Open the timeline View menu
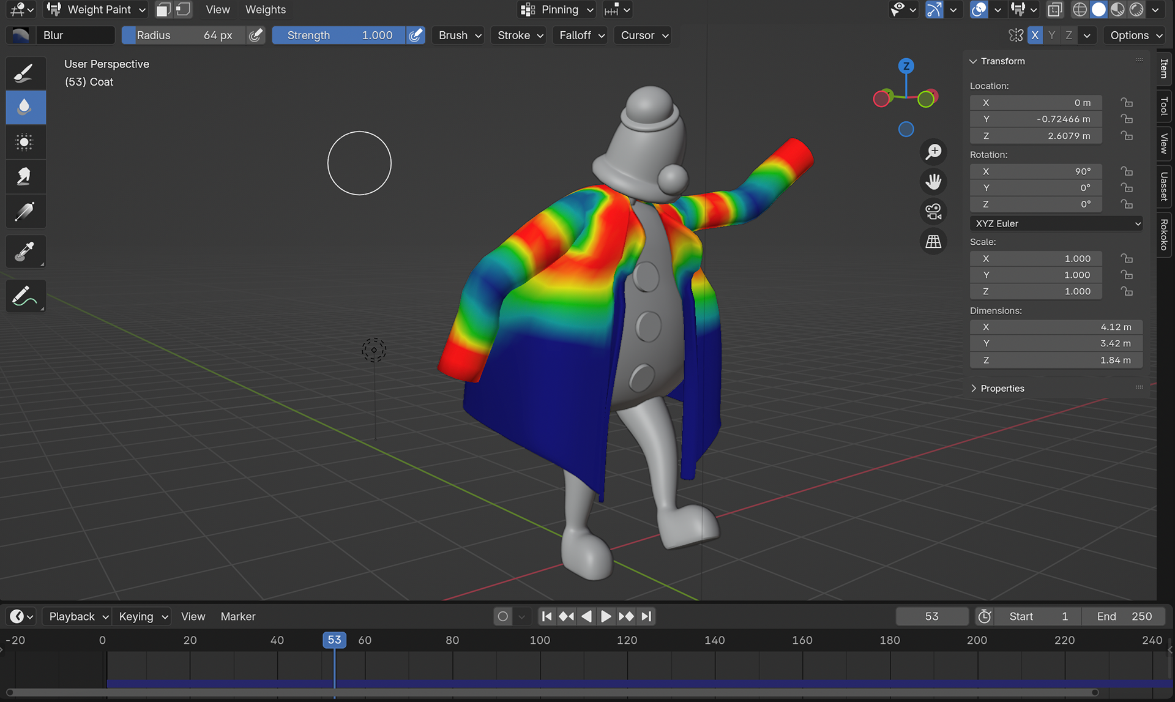Image resolution: width=1175 pixels, height=702 pixels. coord(193,616)
